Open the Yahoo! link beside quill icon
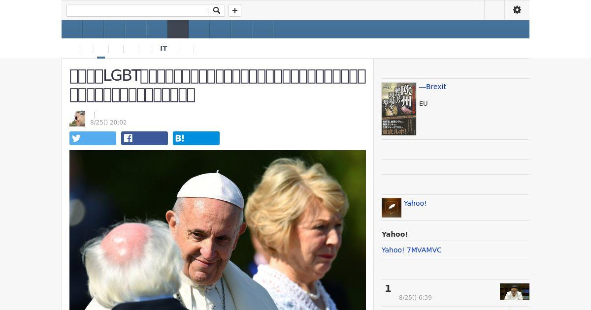591x310 pixels. click(x=415, y=203)
